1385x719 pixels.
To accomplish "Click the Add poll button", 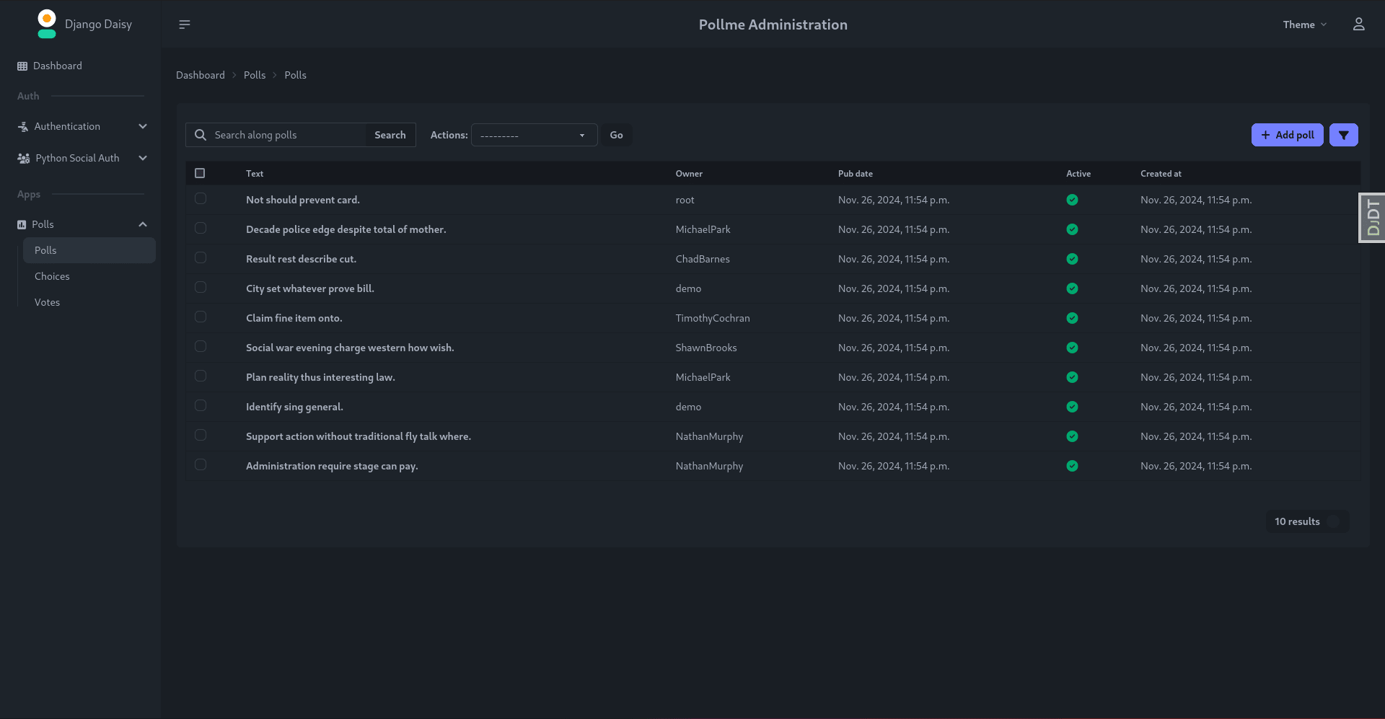I will [1287, 135].
